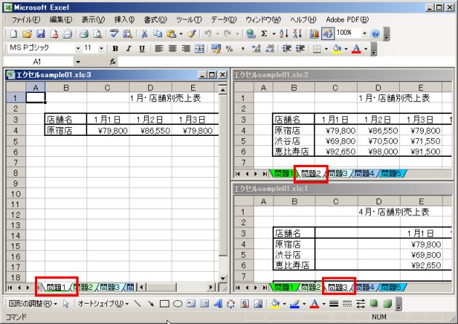Image resolution: width=458 pixels, height=324 pixels.
Task: Click Increase Decimal icon
Action: [256, 49]
